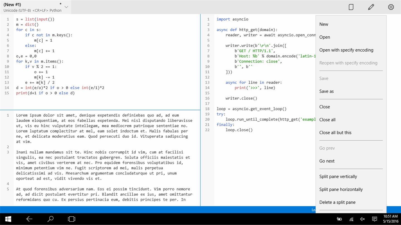Open the Action Center notification icon
Image resolution: width=401 pixels, height=225 pixels.
coord(375,219)
